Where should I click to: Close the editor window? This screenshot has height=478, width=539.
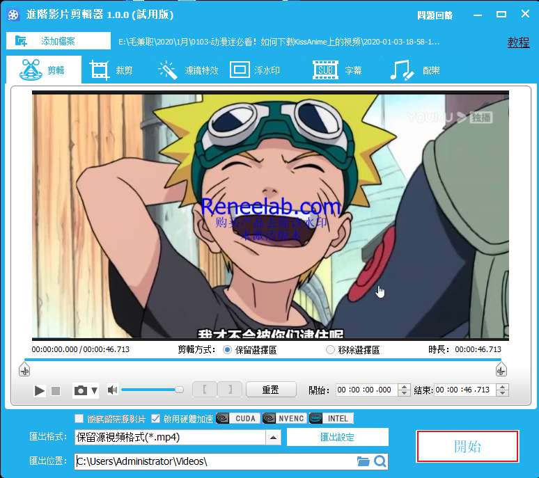[525, 14]
